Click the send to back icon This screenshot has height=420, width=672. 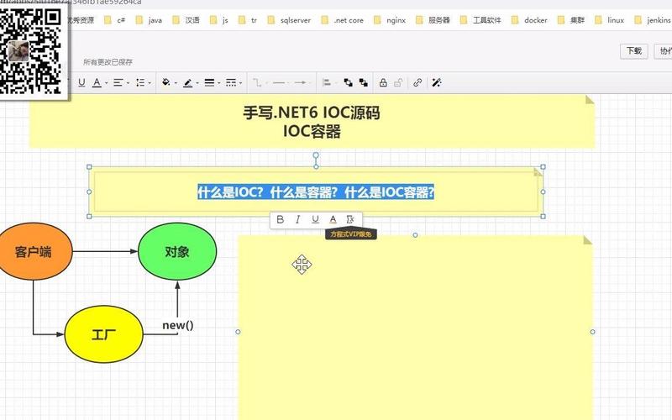[364, 82]
